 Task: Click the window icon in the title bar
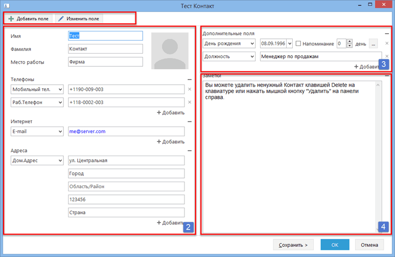(x=7, y=6)
